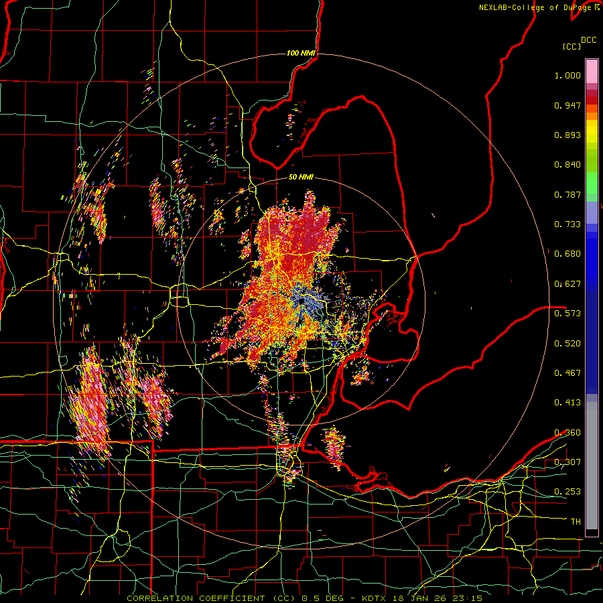The width and height of the screenshot is (603, 603).
Task: Click the 50 NMI range ring label
Action: 301,178
